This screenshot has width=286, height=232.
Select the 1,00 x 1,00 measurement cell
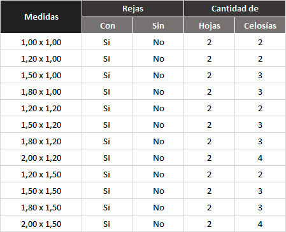pos(41,42)
